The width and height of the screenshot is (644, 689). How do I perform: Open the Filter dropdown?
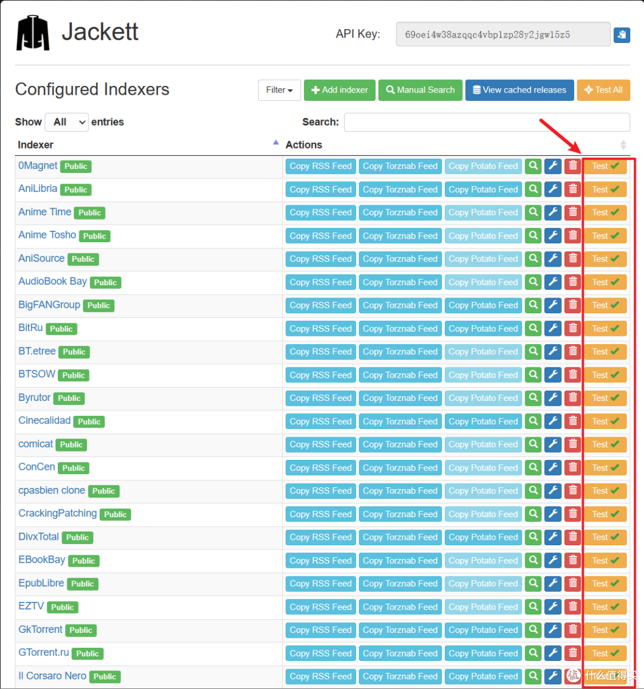(280, 90)
